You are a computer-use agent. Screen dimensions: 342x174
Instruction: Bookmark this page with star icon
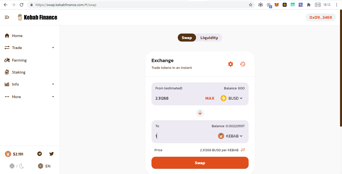250,5
